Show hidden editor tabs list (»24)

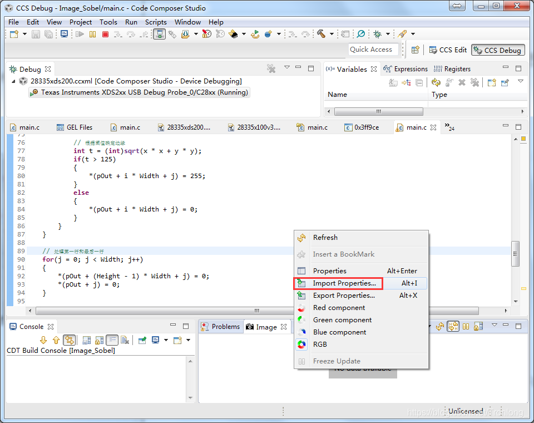[449, 127]
